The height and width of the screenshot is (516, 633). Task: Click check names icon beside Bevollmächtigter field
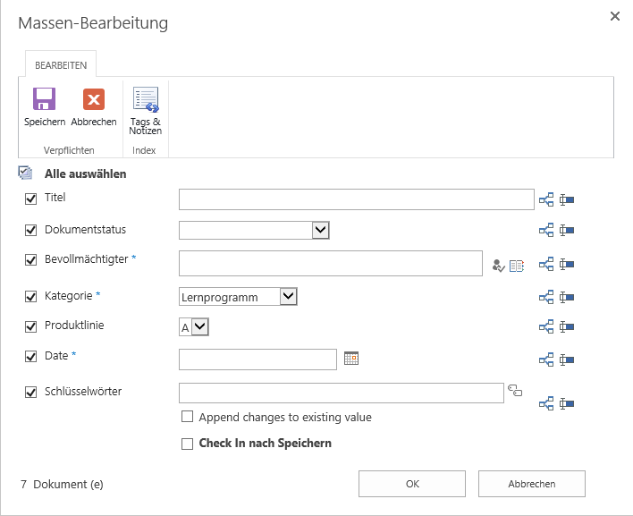point(499,266)
